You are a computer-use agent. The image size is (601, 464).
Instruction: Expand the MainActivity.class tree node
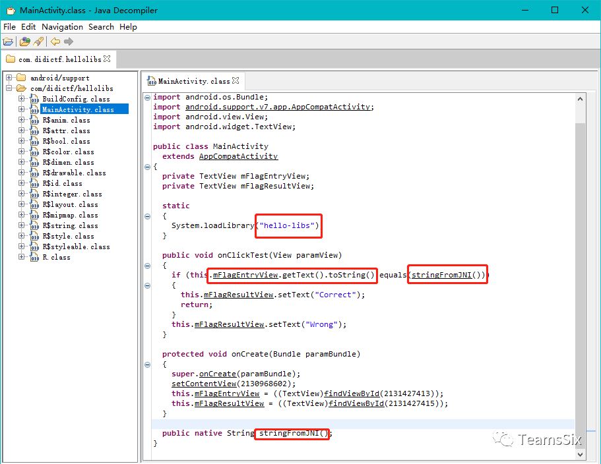(22, 109)
